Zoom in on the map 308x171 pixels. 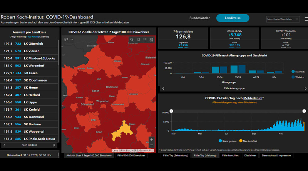(x=152, y=139)
